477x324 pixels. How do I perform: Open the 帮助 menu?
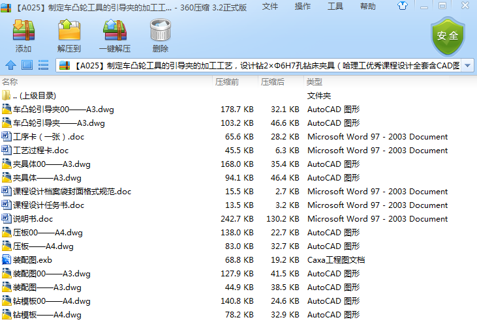(x=368, y=7)
